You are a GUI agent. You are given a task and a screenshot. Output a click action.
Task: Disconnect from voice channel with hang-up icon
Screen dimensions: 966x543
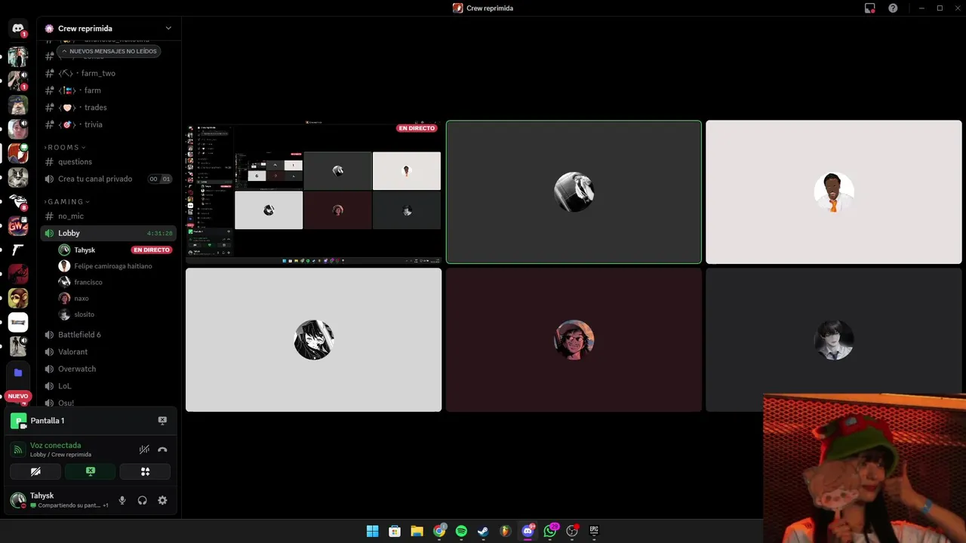pyautogui.click(x=162, y=449)
